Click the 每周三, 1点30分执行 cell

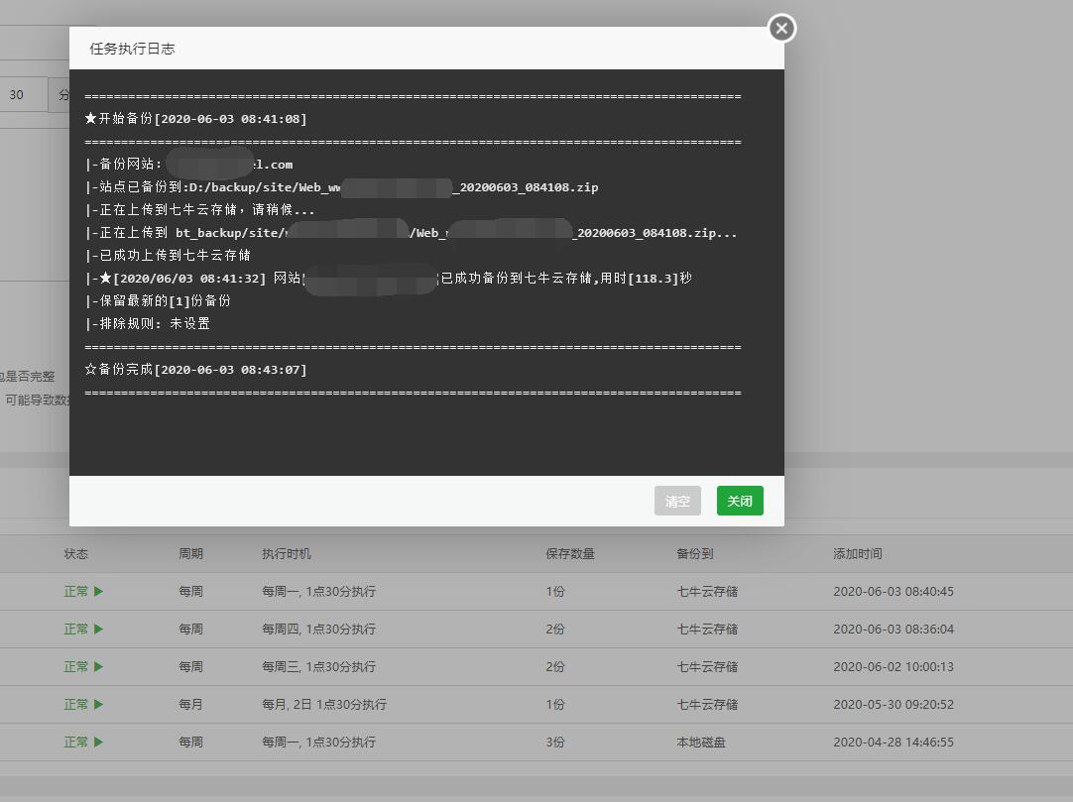pos(319,666)
